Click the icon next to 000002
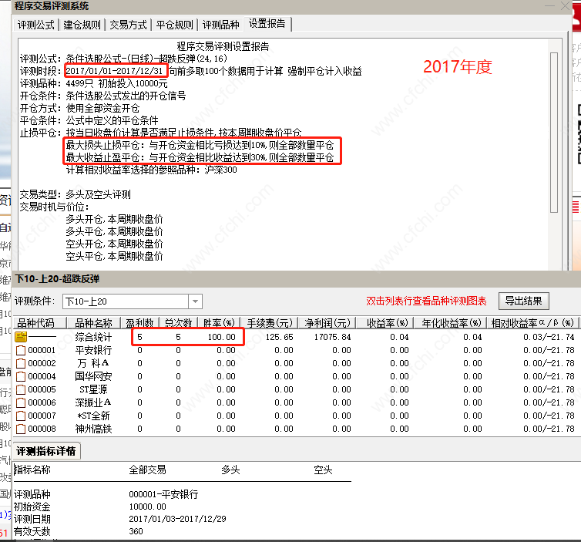This screenshot has width=581, height=542. tap(21, 363)
